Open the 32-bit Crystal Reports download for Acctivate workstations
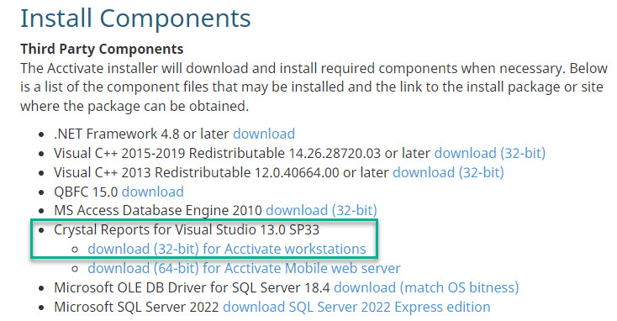The width and height of the screenshot is (617, 321). click(x=227, y=249)
